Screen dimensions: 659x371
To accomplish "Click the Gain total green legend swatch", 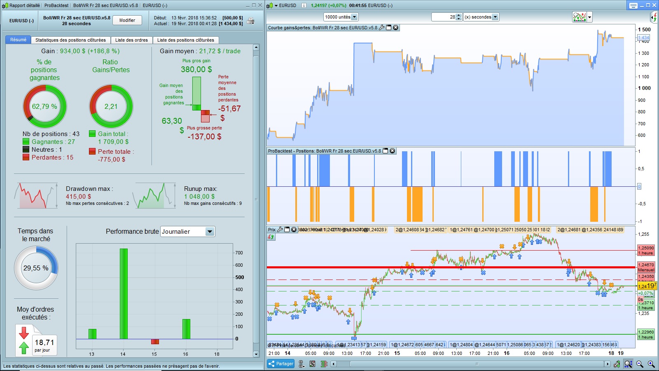I will [92, 134].
